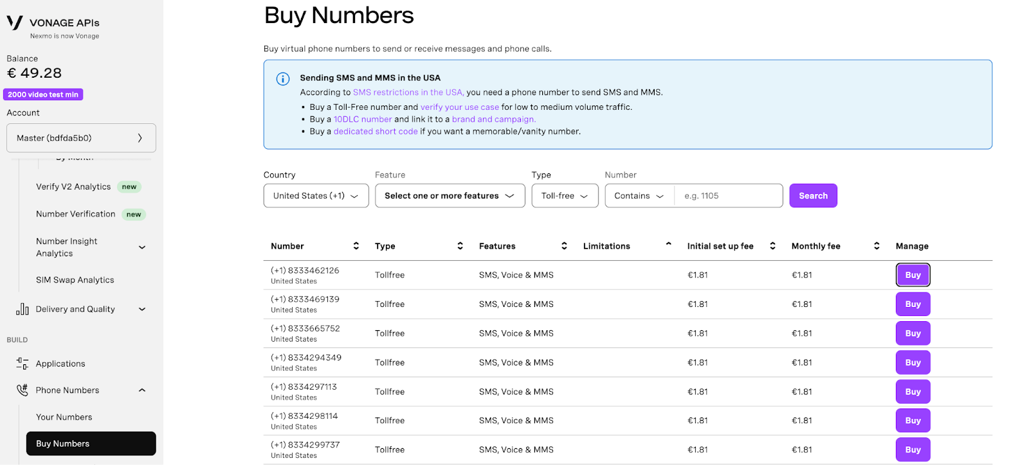Open Verify V2 Analytics page
This screenshot has width=1029, height=465.
point(73,187)
